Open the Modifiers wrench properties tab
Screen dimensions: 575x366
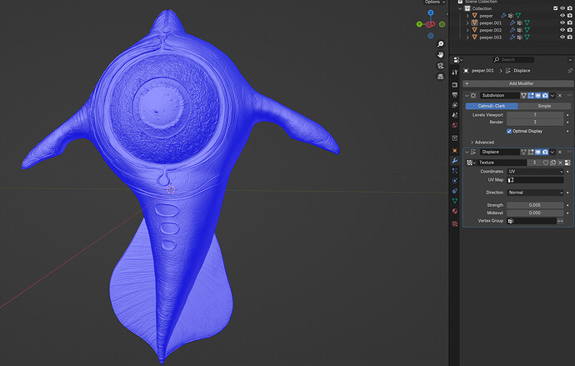455,161
